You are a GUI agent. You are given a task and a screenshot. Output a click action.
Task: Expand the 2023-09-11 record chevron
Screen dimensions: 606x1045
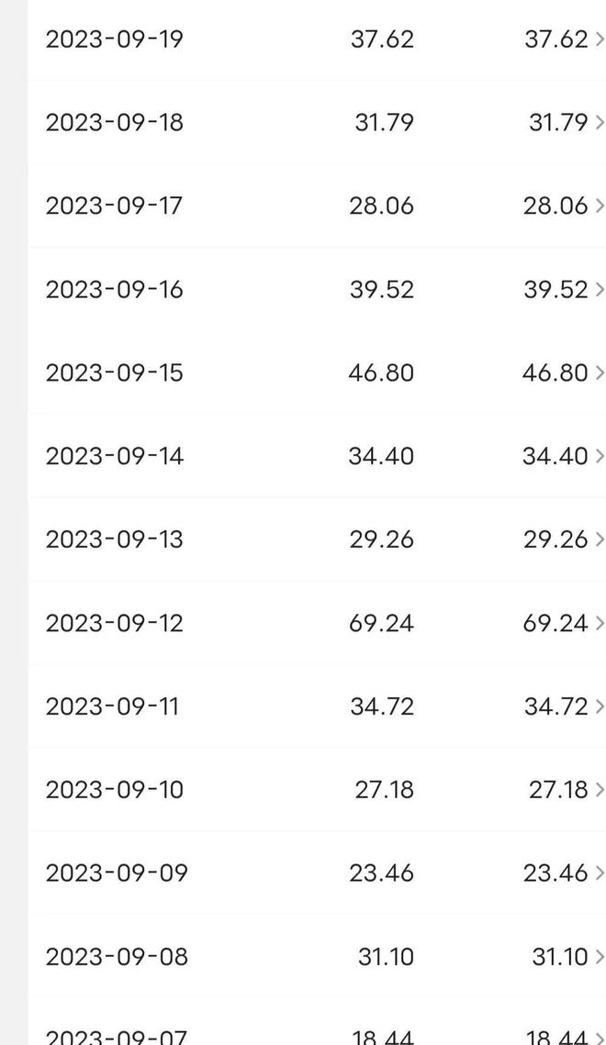pos(600,706)
